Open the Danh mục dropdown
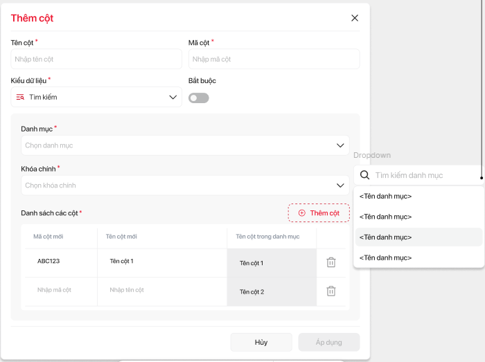Image resolution: width=485 pixels, height=362 pixels. (184, 145)
